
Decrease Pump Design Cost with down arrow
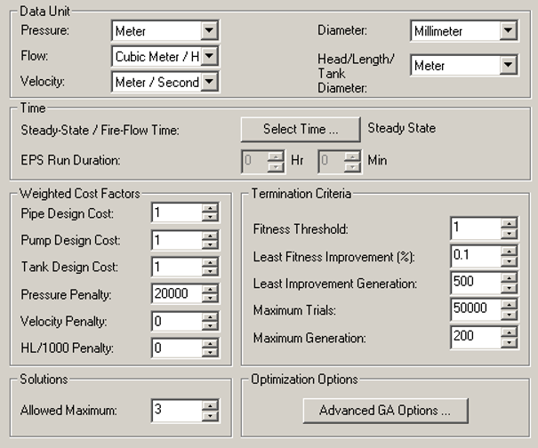coord(210,244)
